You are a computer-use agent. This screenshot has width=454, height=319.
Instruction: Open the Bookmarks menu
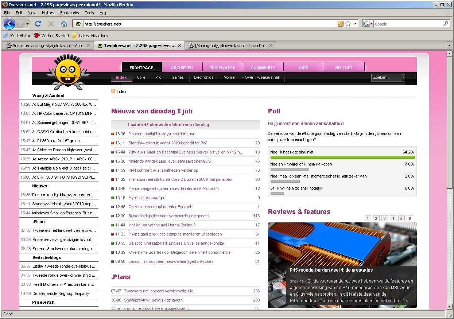click(69, 13)
